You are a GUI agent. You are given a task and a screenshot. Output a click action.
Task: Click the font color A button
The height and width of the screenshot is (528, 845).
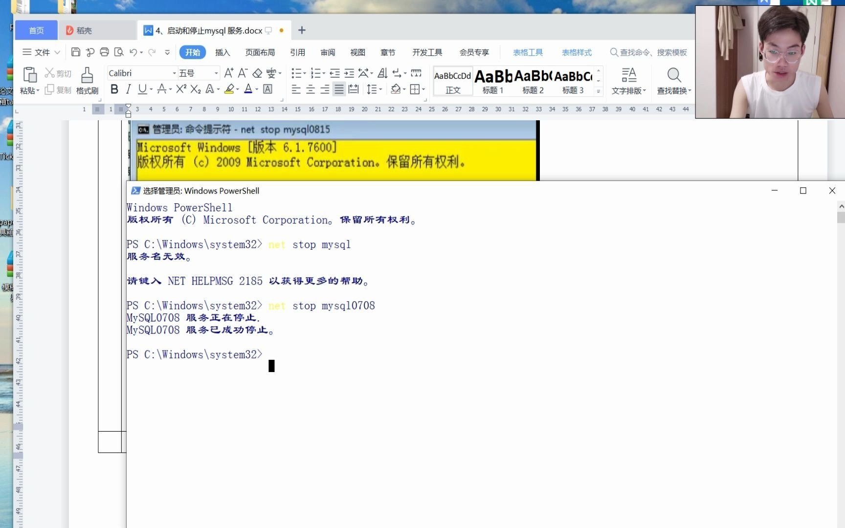pos(248,89)
